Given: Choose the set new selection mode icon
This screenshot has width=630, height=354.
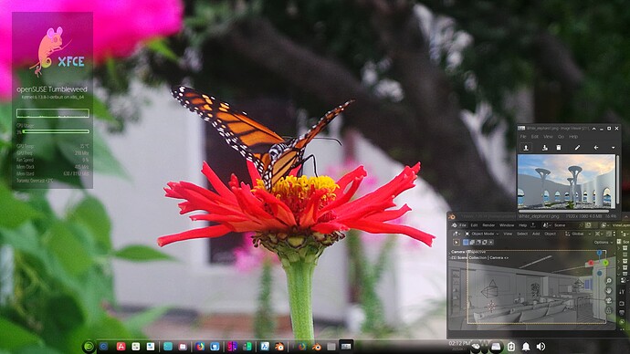Looking at the screenshot, I should click(x=466, y=242).
